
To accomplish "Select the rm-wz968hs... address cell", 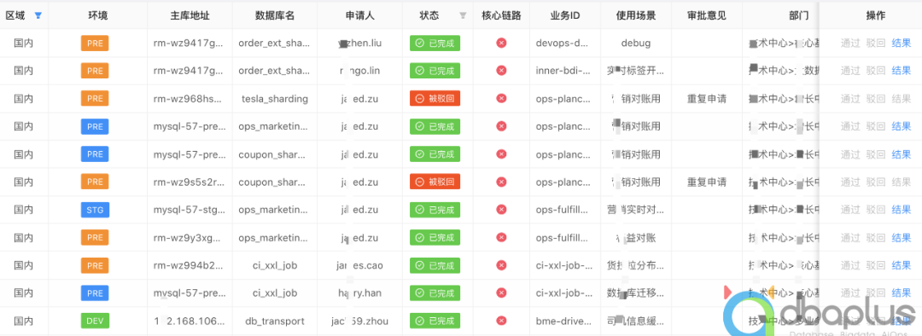I will click(189, 99).
